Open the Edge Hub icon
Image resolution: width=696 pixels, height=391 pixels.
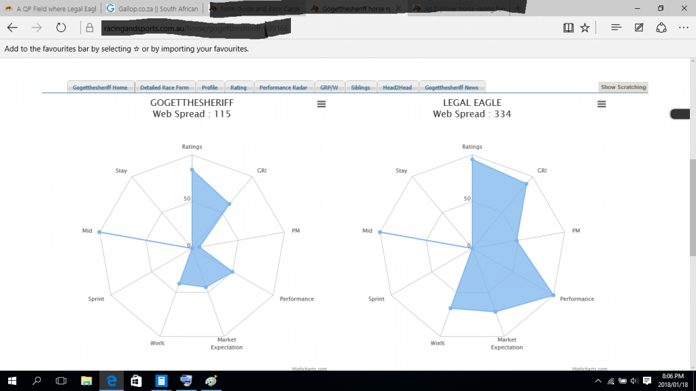point(616,28)
